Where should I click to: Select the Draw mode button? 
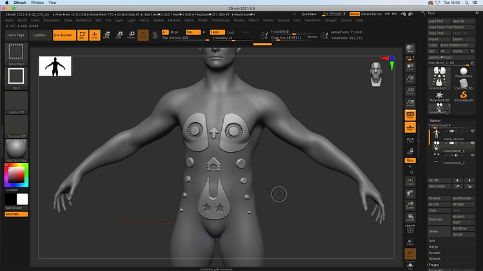click(x=95, y=35)
